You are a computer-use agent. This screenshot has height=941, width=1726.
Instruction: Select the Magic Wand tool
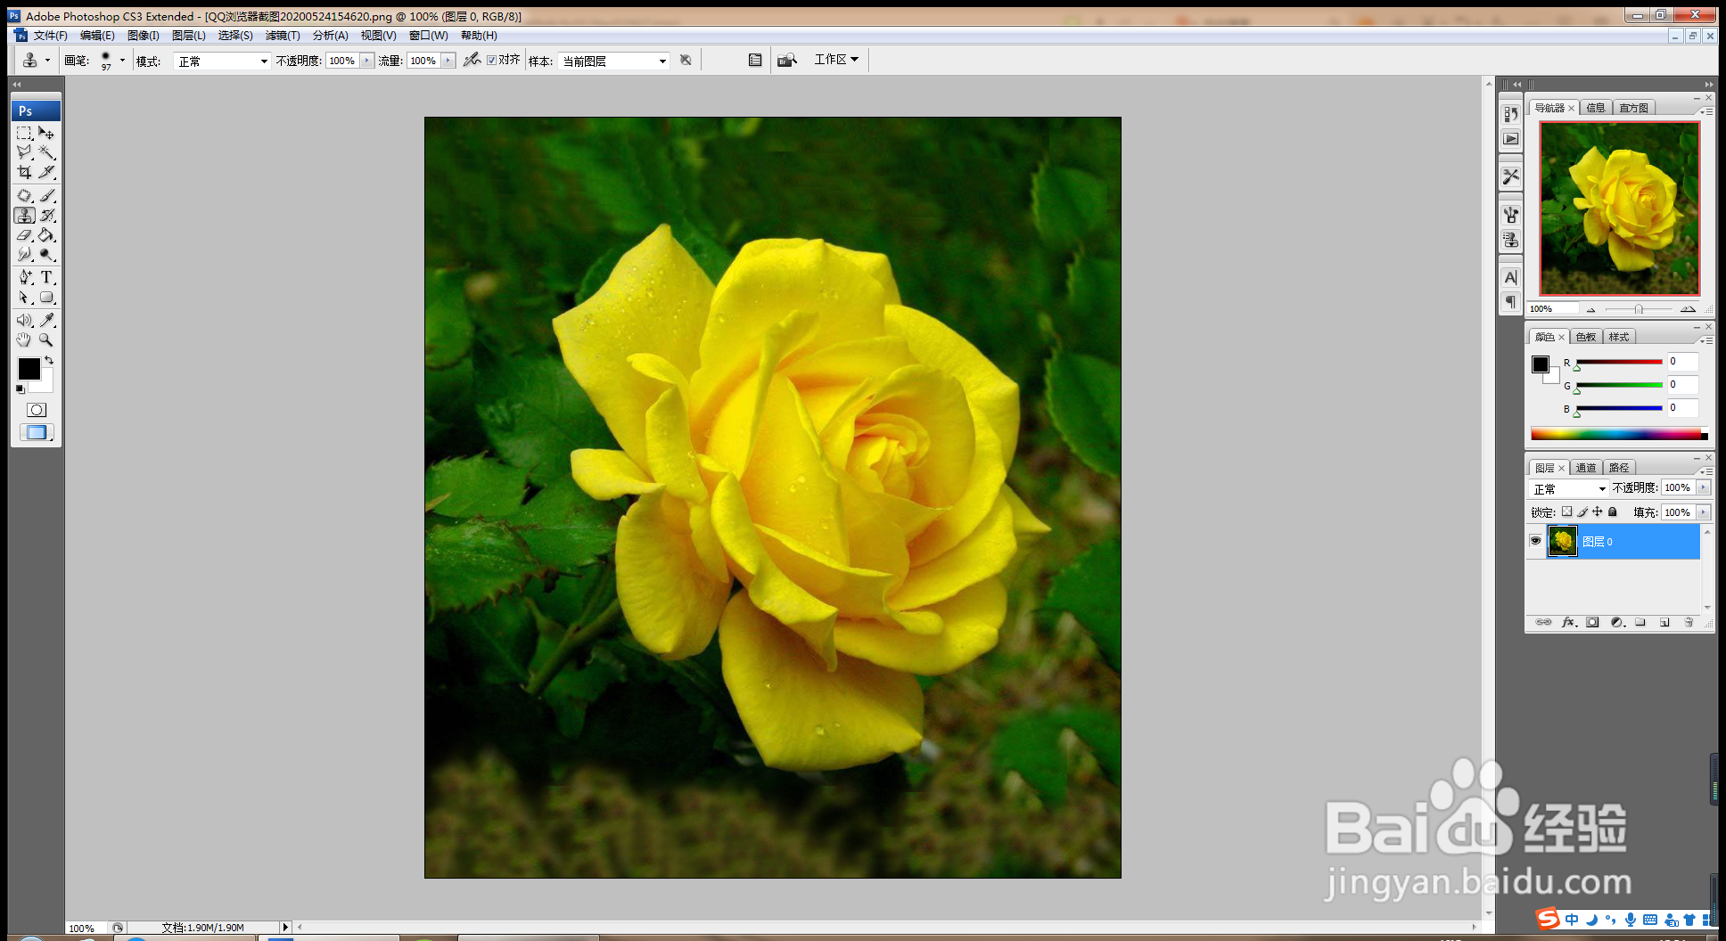[47, 152]
